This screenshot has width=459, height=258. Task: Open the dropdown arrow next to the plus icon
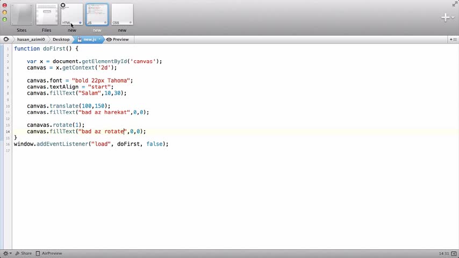(453, 18)
